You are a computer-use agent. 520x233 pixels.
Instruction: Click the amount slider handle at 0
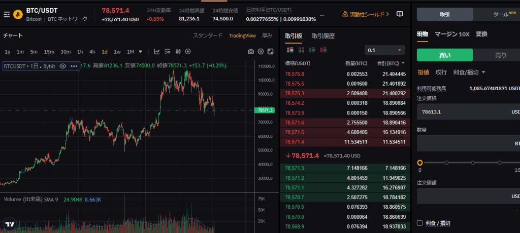pyautogui.click(x=420, y=163)
